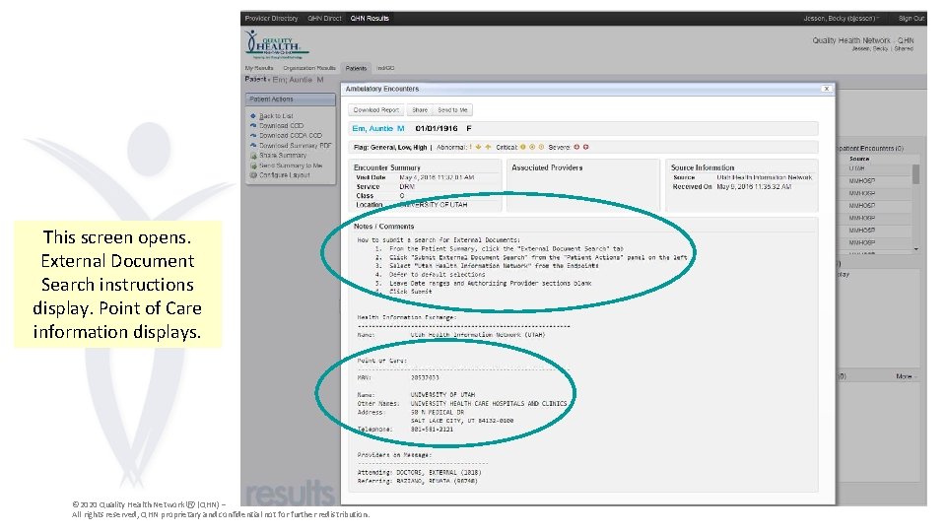Click the Download CCD icon
Screen dimensions: 946x532
tap(253, 125)
